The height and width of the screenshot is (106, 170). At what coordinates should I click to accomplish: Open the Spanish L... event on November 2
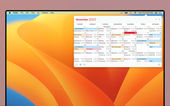pyautogui.click(x=118, y=29)
